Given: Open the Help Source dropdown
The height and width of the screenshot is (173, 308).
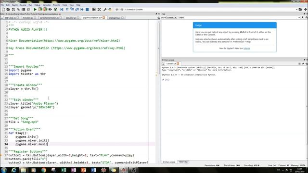Looking at the screenshot, I should point(172,17).
